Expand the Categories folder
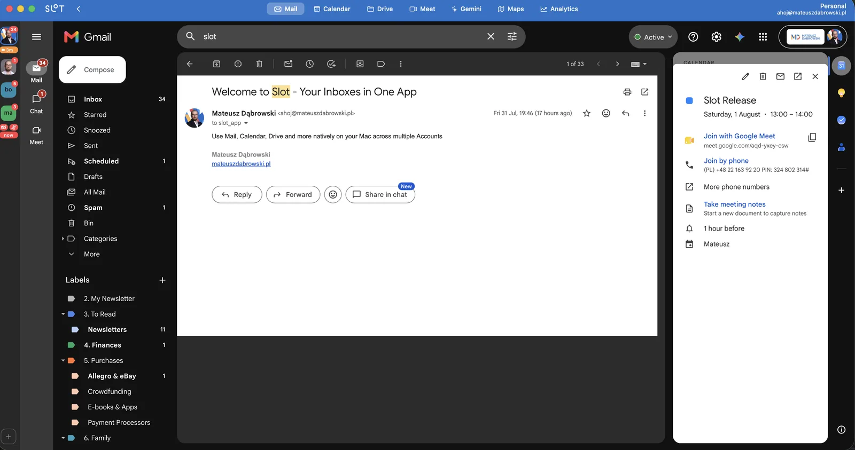 (63, 239)
